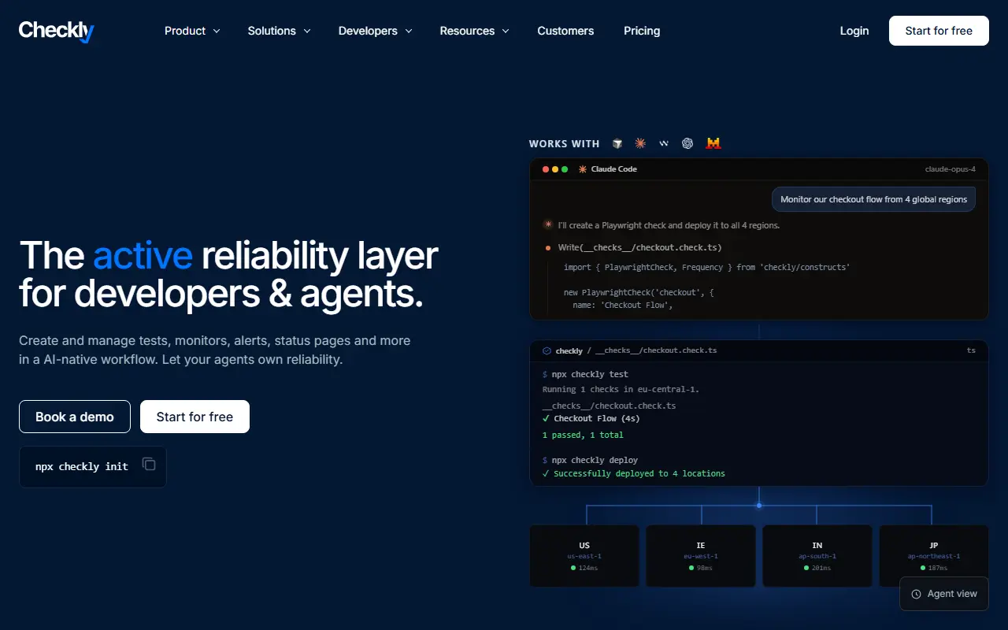Click the Login link
The image size is (1008, 630).
[x=854, y=31]
